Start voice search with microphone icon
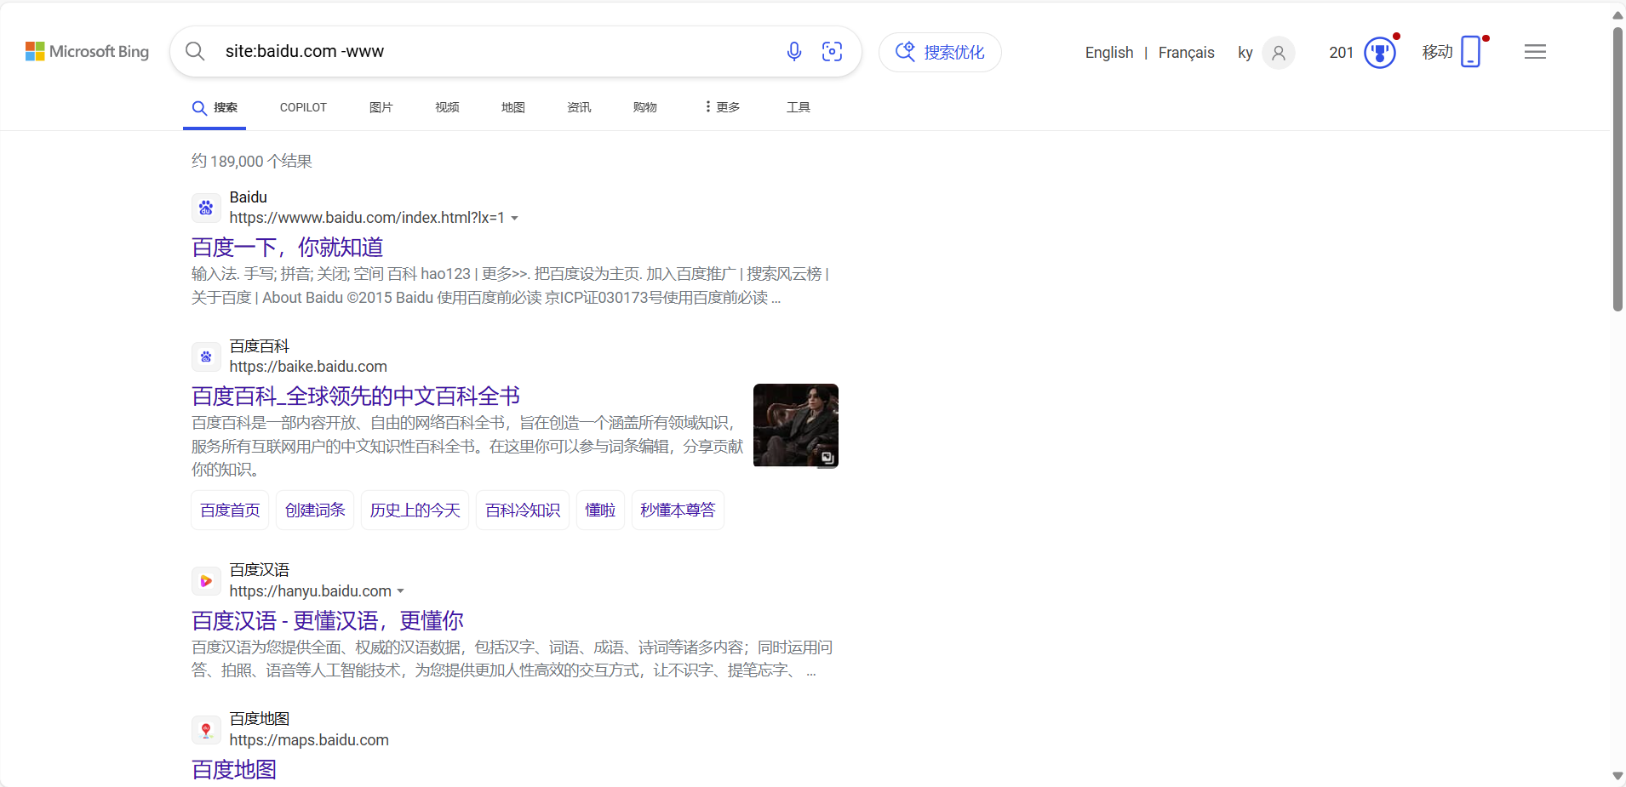The height and width of the screenshot is (787, 1626). 794,52
